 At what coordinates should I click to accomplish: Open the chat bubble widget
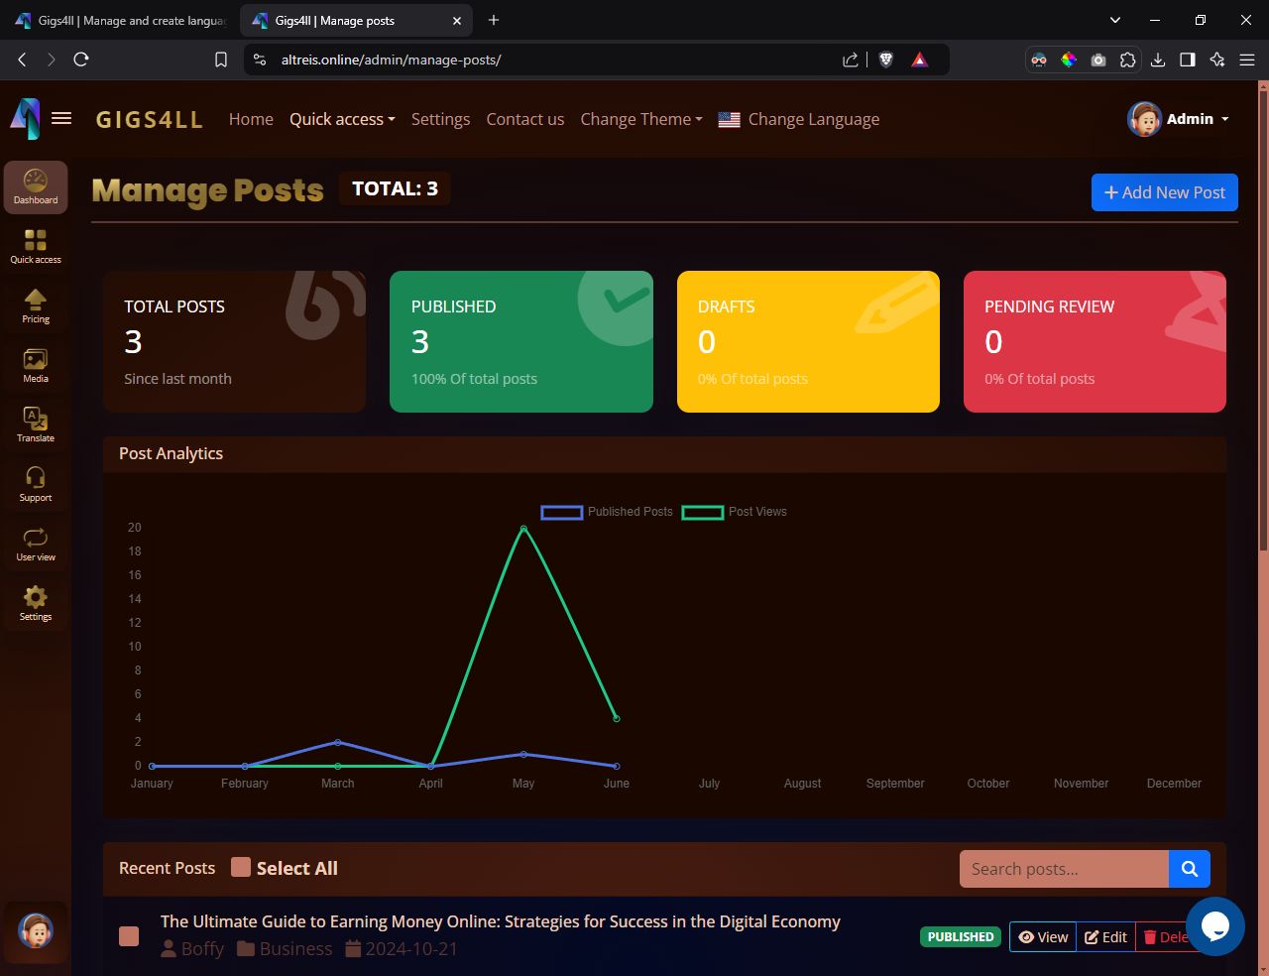(x=1214, y=926)
